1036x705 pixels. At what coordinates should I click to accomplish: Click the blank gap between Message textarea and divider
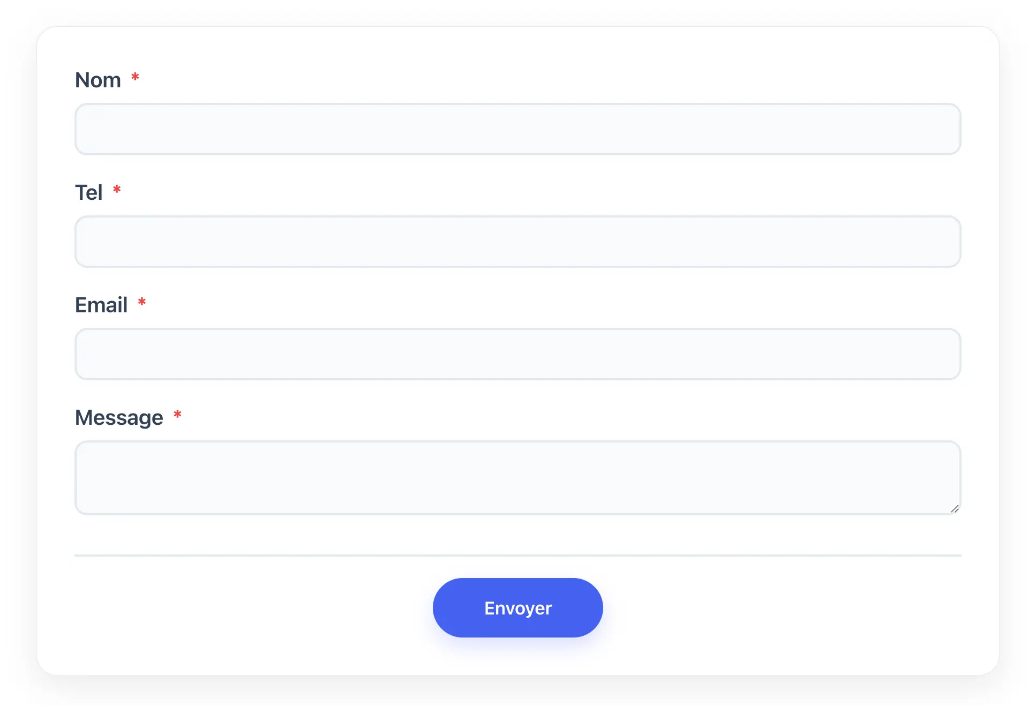517,535
